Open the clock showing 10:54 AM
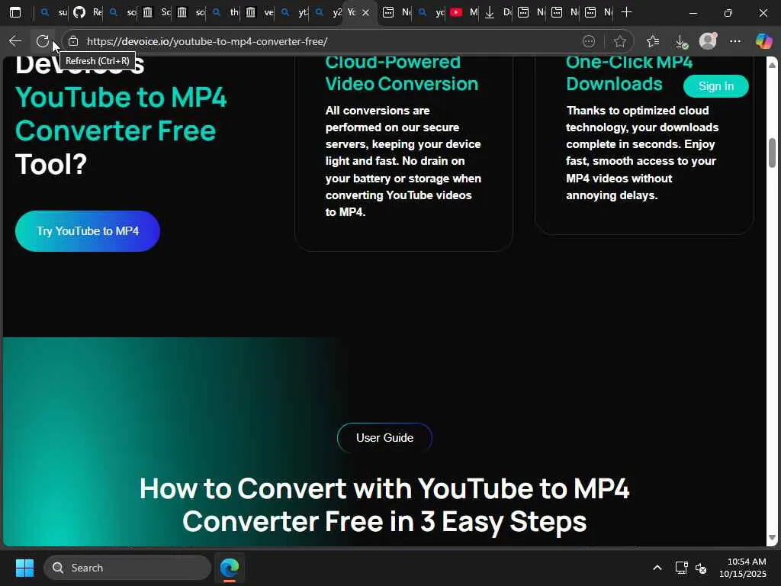Viewport: 781px width, 586px height. pyautogui.click(x=743, y=568)
